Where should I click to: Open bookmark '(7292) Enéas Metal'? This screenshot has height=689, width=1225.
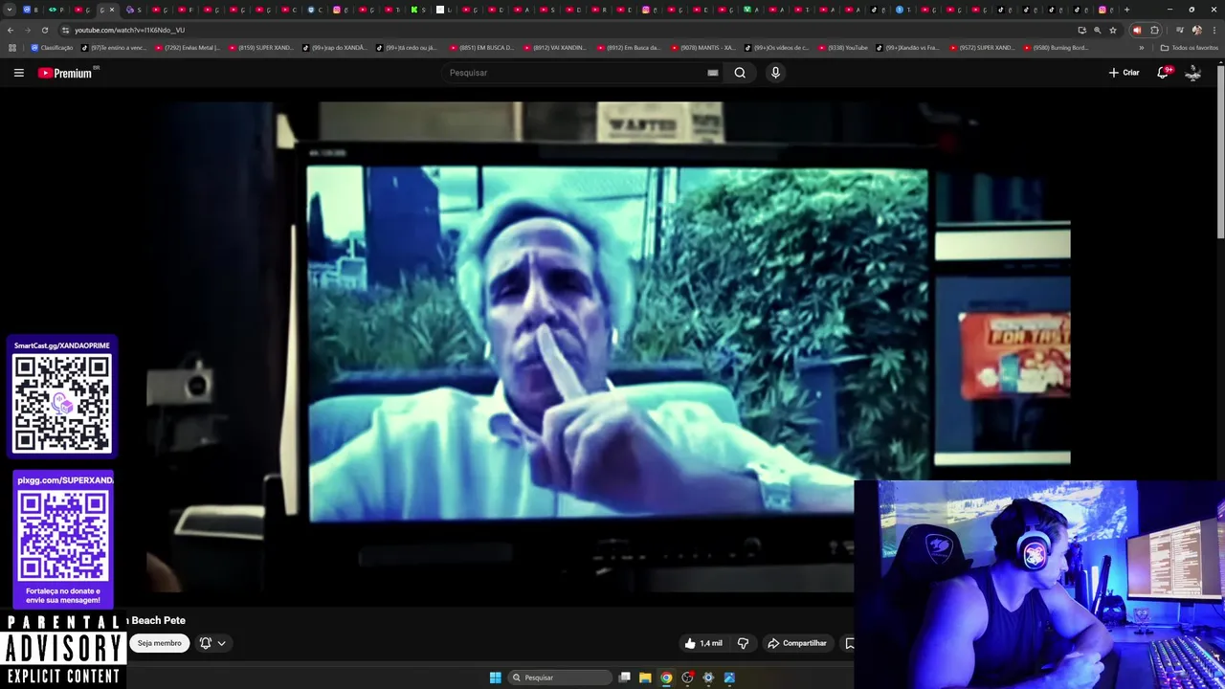[x=187, y=47]
